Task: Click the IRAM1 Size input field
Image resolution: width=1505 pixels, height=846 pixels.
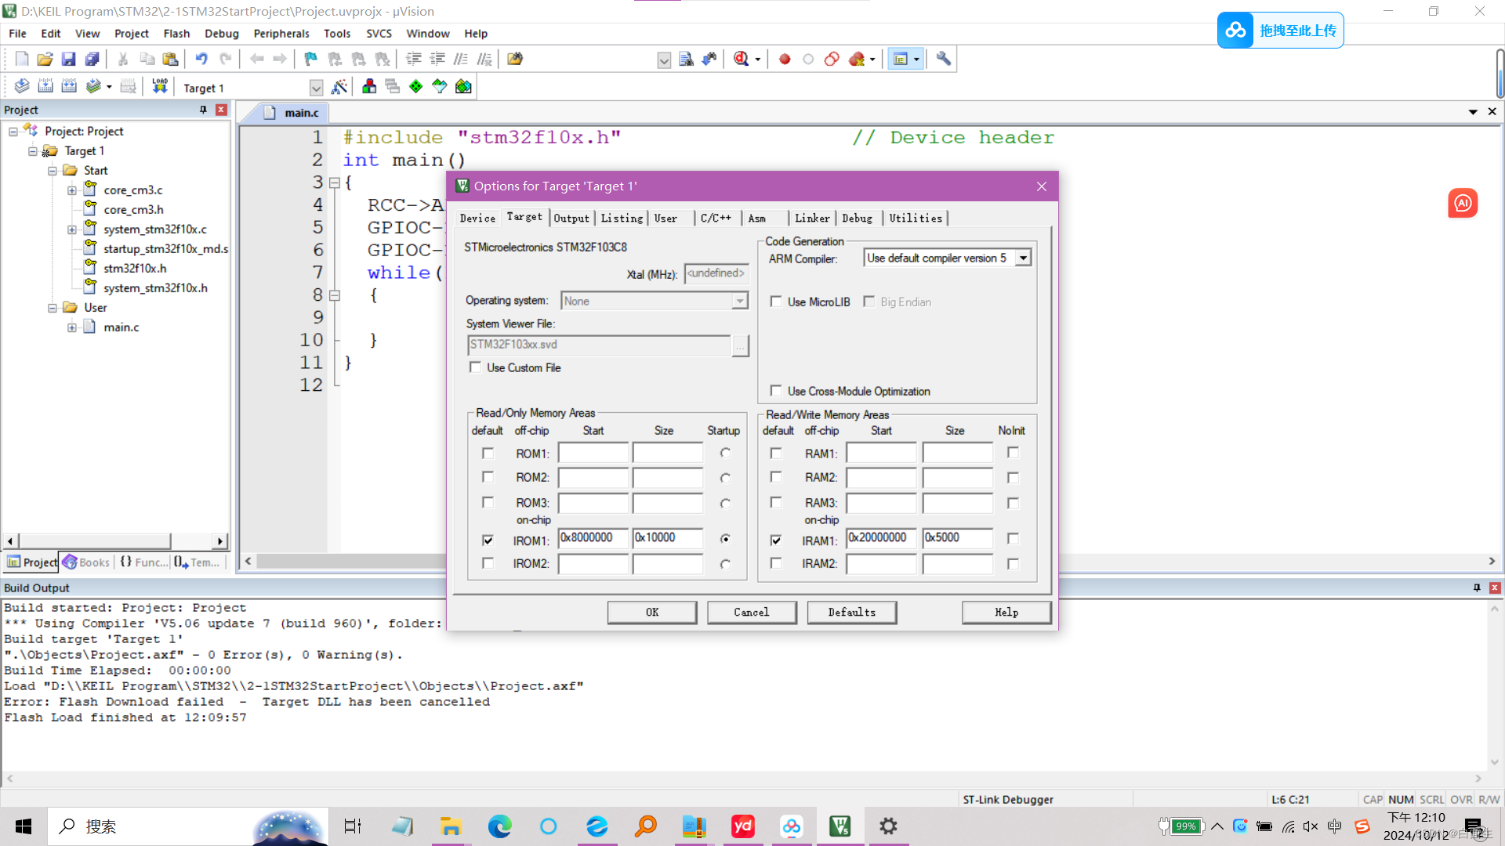Action: tap(957, 538)
